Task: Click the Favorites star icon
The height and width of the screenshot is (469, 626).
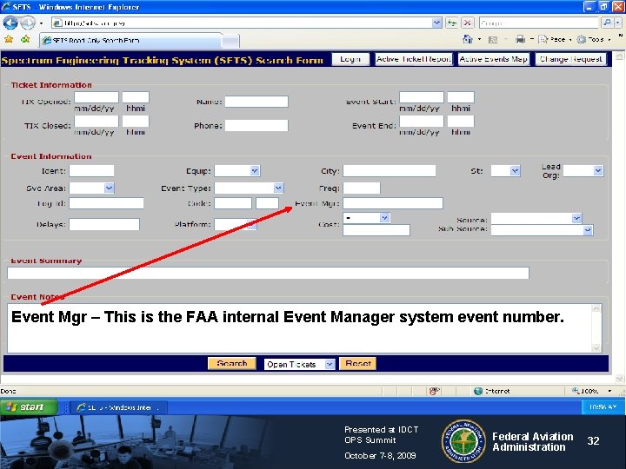Action: [x=9, y=39]
